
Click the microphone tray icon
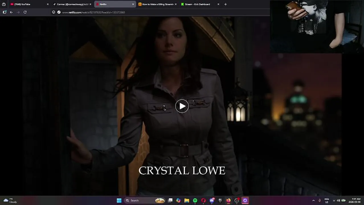point(320,200)
